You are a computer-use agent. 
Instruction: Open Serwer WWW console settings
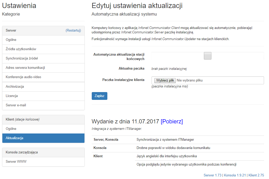click(x=16, y=162)
